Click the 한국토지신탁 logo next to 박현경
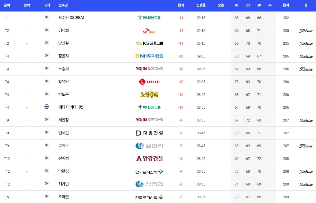Image resolution: width=316 pixels, height=203 pixels. click(149, 171)
